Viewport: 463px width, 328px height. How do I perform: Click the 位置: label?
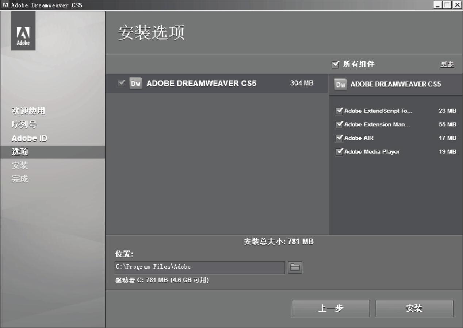tap(124, 254)
